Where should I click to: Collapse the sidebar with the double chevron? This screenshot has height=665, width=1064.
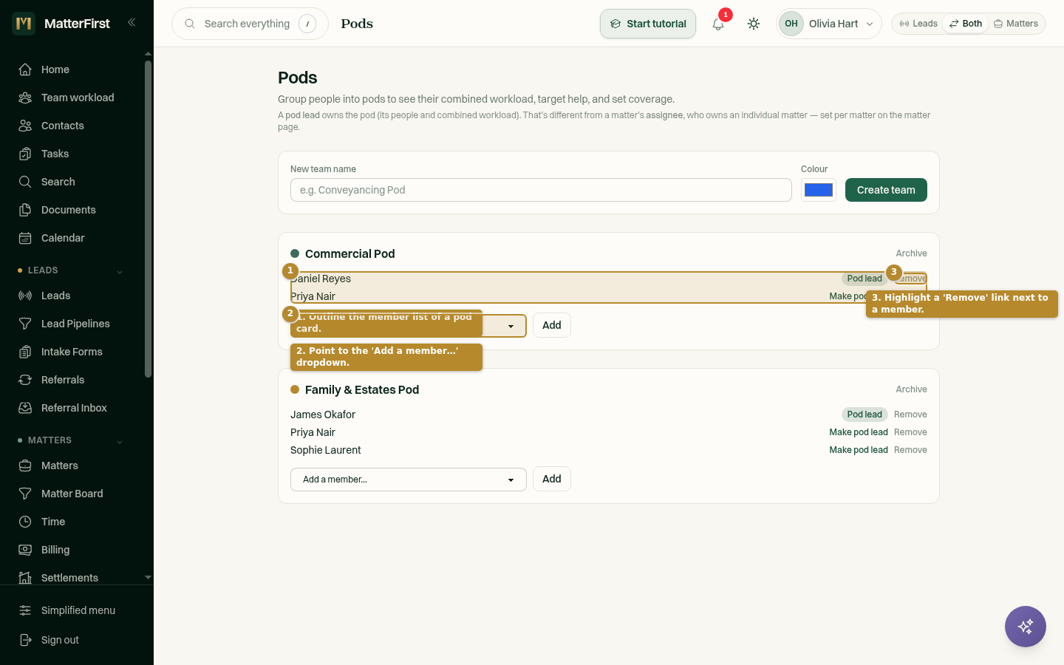coord(132,22)
